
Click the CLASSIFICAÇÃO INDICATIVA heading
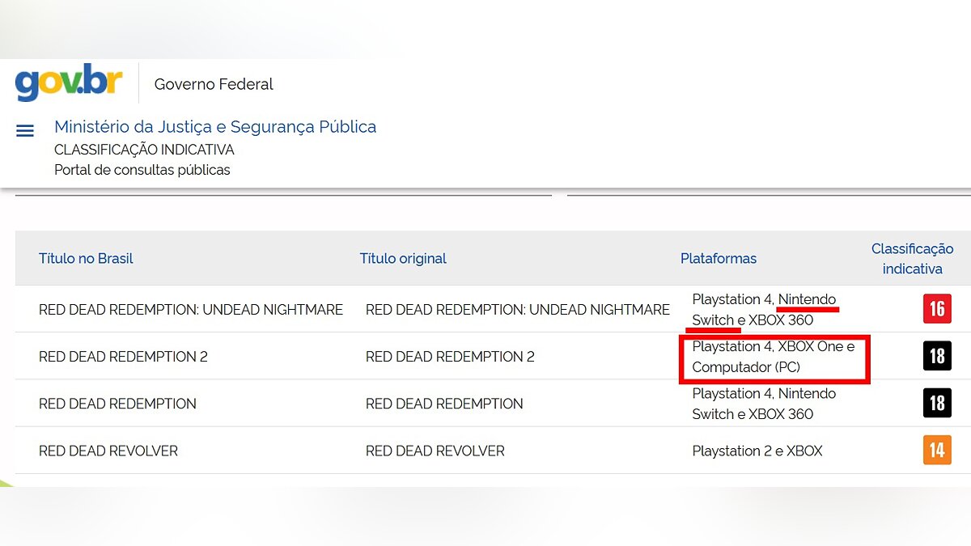pyautogui.click(x=144, y=150)
